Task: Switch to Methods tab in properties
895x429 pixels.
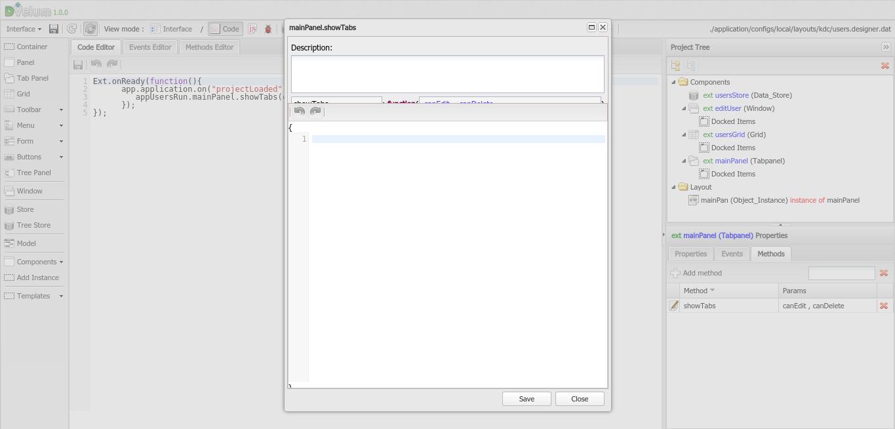Action: click(771, 254)
